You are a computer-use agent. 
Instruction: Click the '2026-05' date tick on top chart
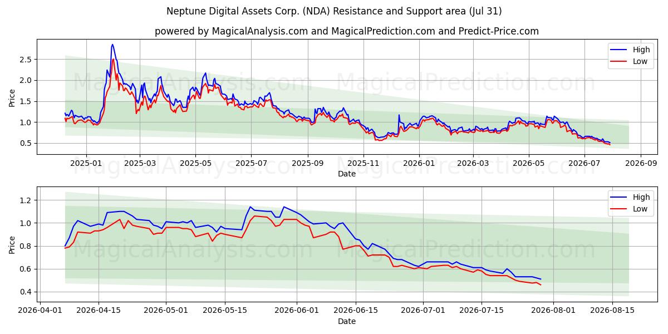click(x=528, y=163)
